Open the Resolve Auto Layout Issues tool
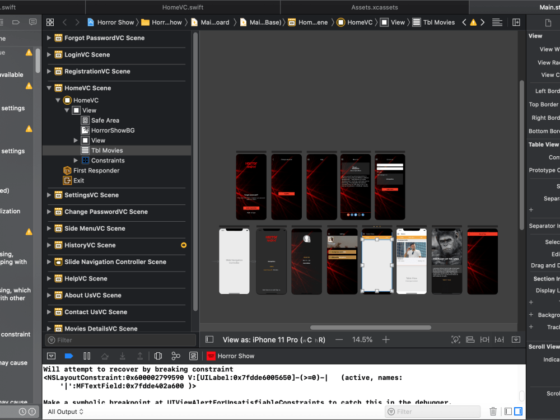 (500, 340)
